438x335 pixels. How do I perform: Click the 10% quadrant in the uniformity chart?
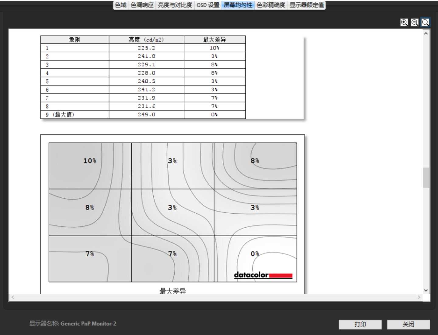click(x=90, y=166)
